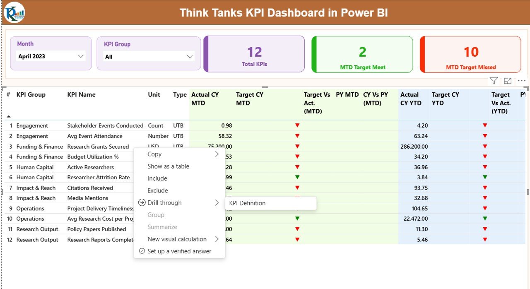Click the Drill through arrow circle icon
This screenshot has height=289, width=530.
[x=142, y=202]
